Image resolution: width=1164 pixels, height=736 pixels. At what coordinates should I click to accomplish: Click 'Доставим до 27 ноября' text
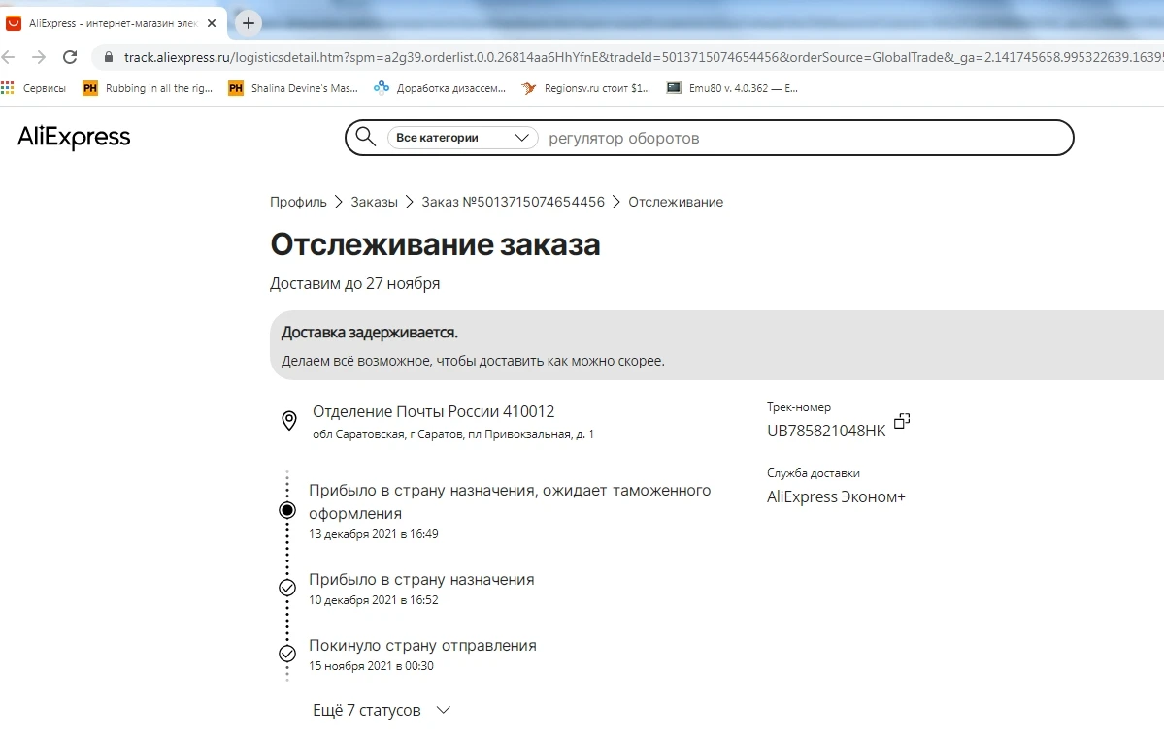[355, 283]
